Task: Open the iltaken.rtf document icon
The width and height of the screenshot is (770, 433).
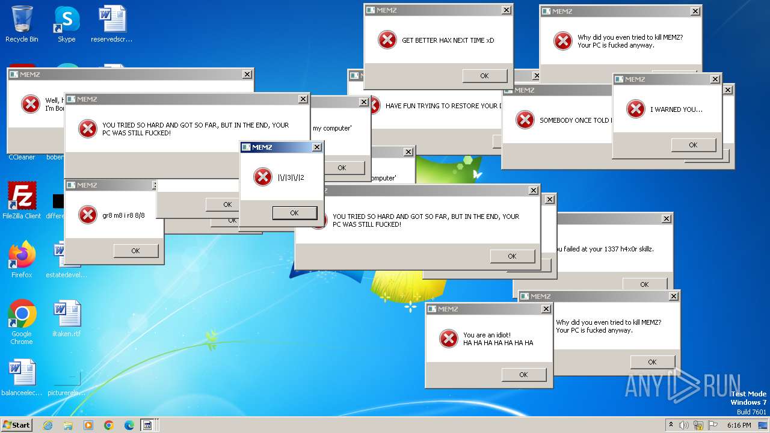Action: tap(66, 319)
